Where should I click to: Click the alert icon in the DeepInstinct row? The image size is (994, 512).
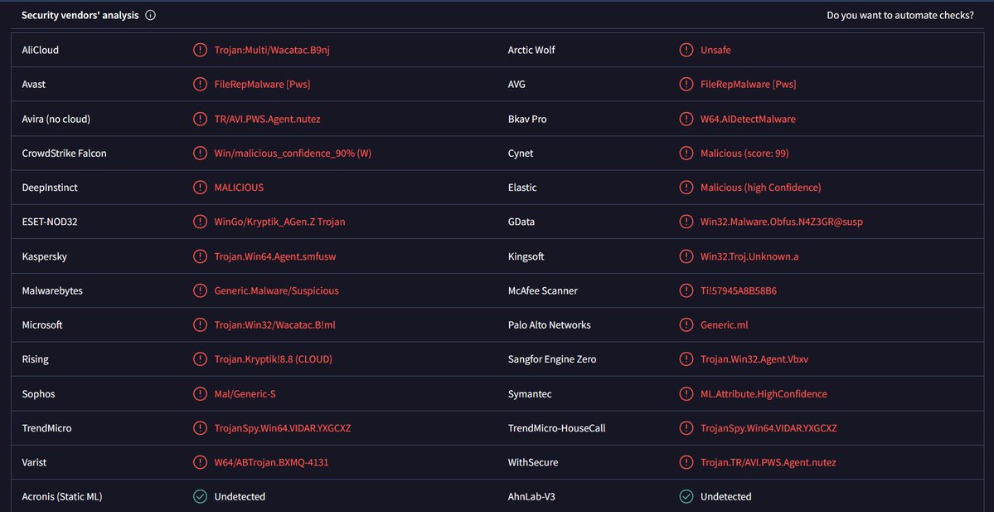[200, 188]
